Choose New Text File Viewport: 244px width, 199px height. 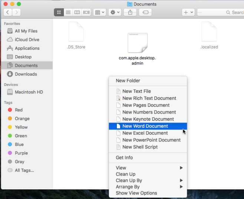tap(148, 91)
